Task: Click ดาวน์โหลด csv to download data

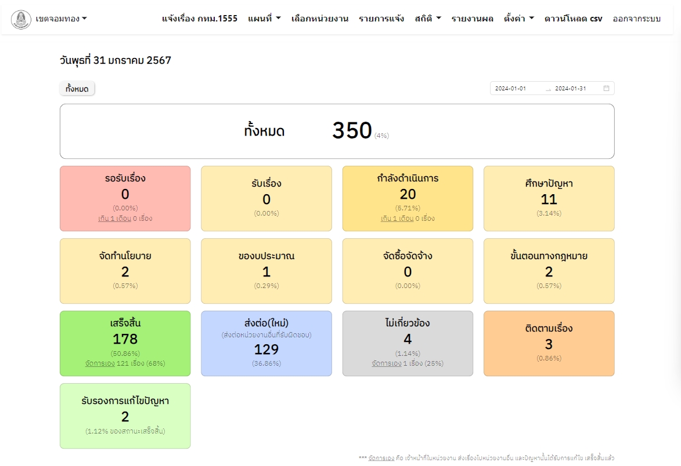Action: coord(573,19)
